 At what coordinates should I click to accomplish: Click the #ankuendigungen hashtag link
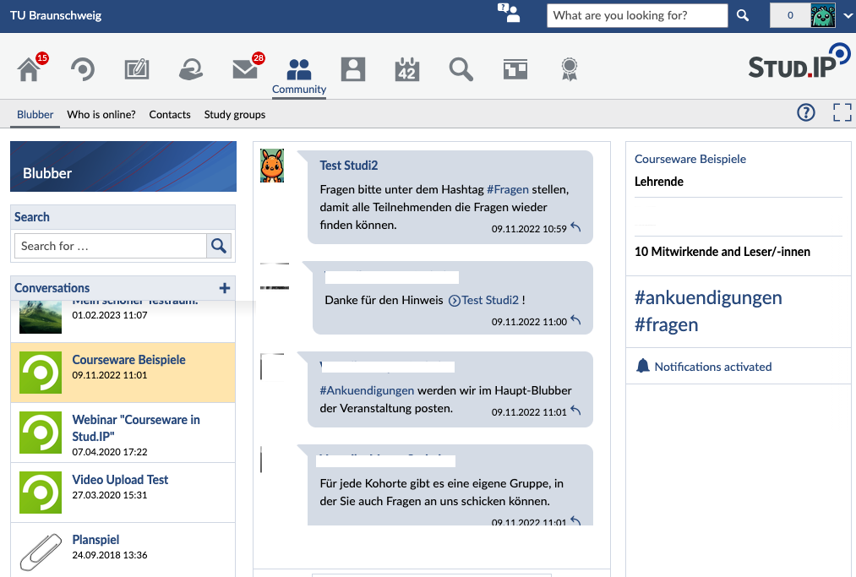(708, 297)
